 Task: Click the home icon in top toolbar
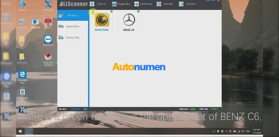point(92,4)
